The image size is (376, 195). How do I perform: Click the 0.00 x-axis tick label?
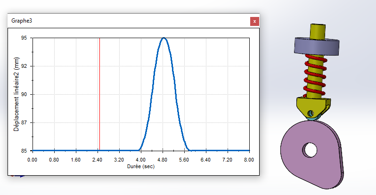tap(32, 160)
